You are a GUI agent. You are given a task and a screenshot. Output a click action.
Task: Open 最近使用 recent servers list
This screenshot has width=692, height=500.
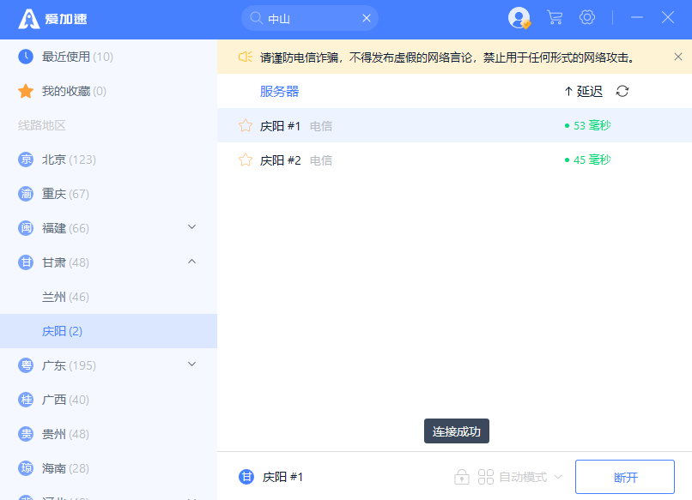tap(77, 57)
